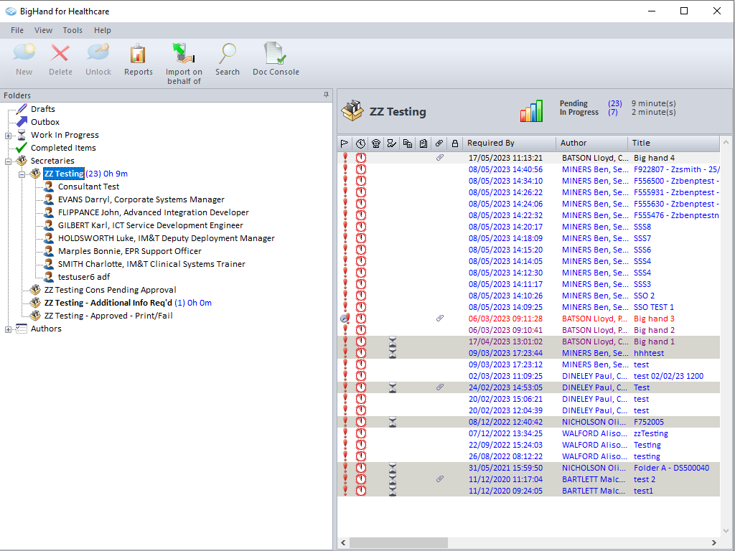The height and width of the screenshot is (551, 735).
Task: Open the Search magnifier tool
Action: click(x=228, y=53)
